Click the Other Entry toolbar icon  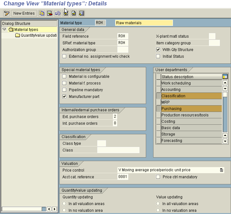[x=81, y=13]
